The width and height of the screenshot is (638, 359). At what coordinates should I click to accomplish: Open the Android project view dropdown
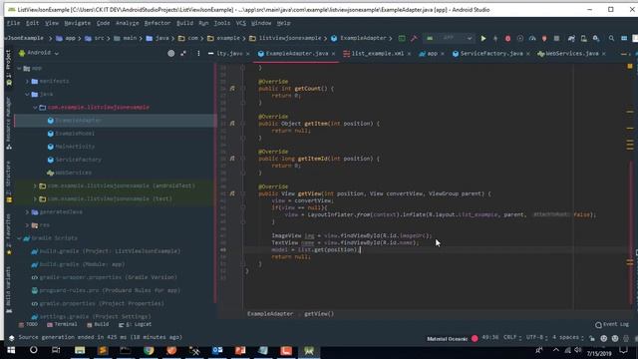(x=39, y=53)
